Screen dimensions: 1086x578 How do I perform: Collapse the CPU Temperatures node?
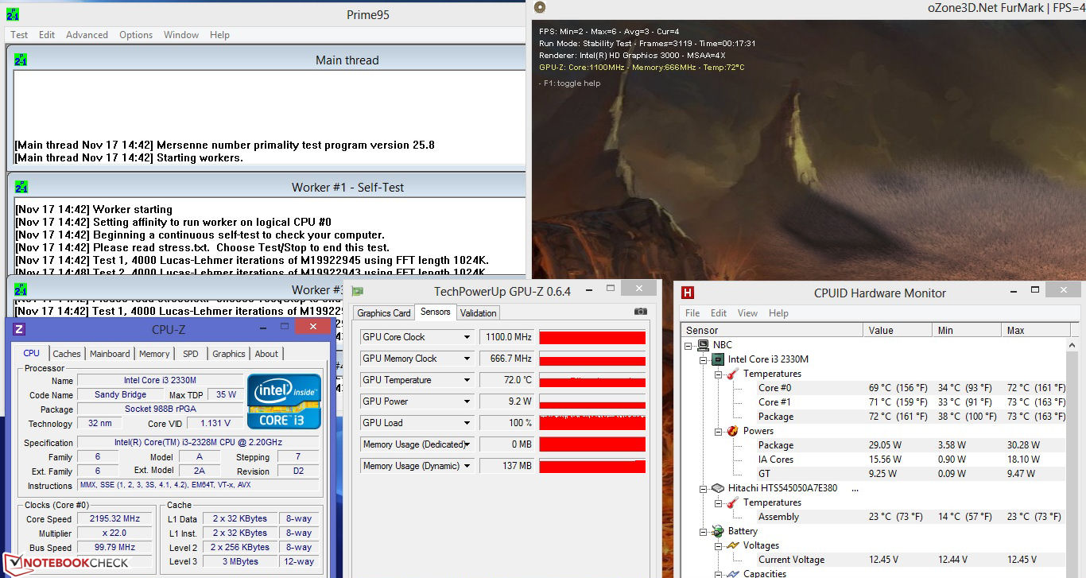718,374
